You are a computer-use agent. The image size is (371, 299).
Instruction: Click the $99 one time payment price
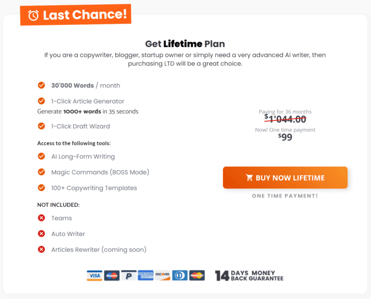point(285,137)
